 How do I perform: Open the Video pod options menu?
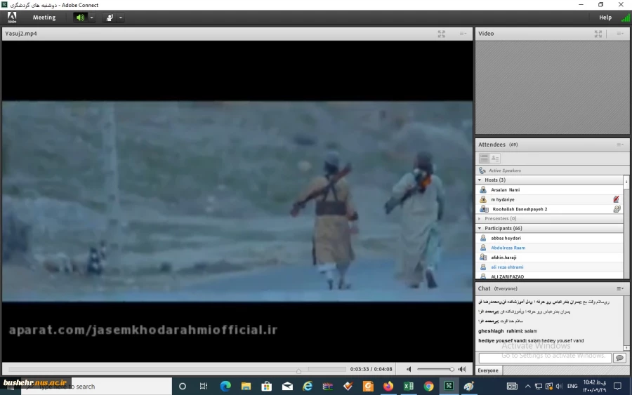pyautogui.click(x=620, y=34)
